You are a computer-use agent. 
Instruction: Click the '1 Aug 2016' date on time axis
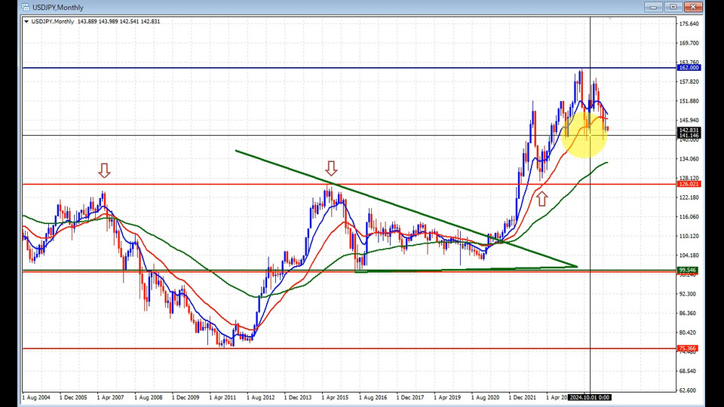(373, 397)
